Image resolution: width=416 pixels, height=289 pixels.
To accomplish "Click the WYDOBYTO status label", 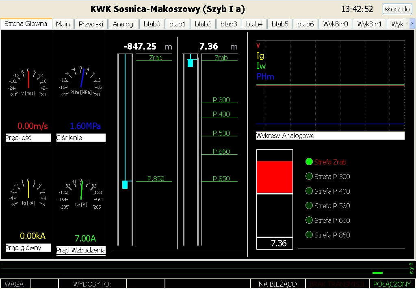I will pyautogui.click(x=92, y=284).
